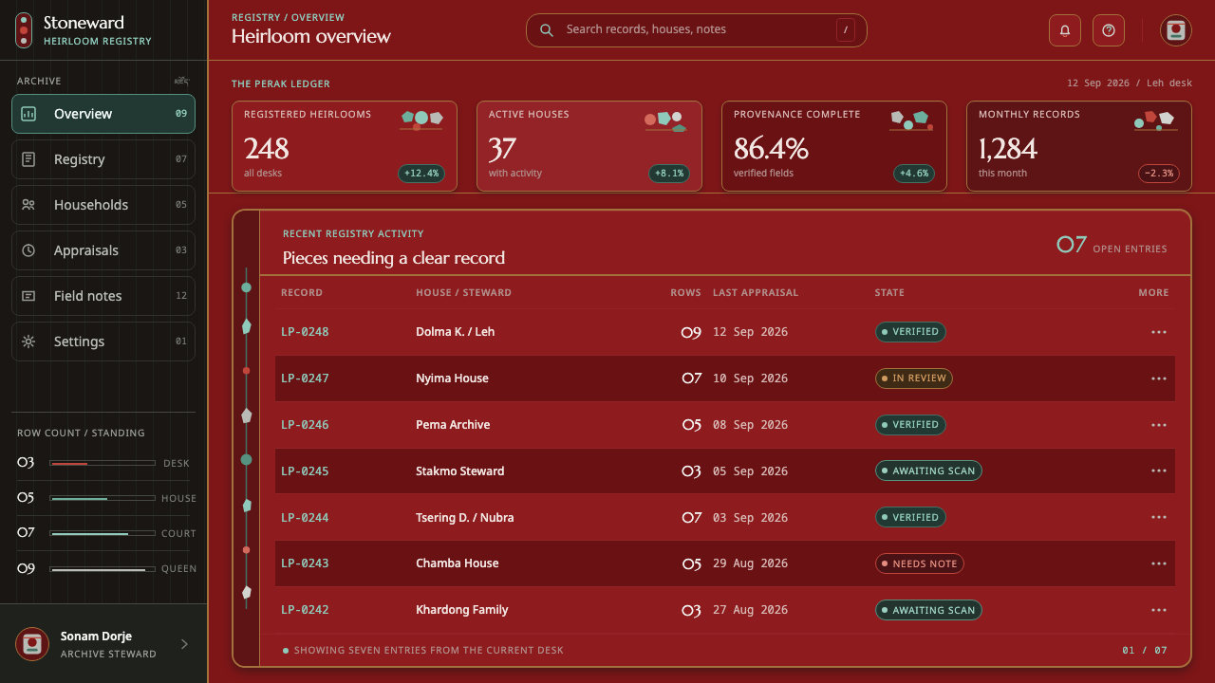The image size is (1215, 683).
Task: Open record link LP-0245
Action: pos(305,471)
